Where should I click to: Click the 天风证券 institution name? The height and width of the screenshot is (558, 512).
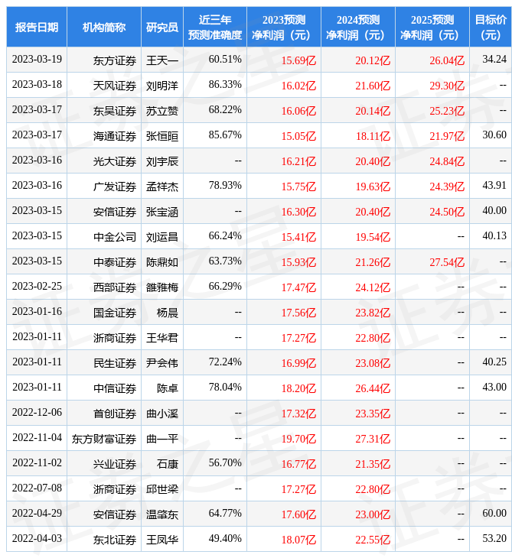[115, 86]
